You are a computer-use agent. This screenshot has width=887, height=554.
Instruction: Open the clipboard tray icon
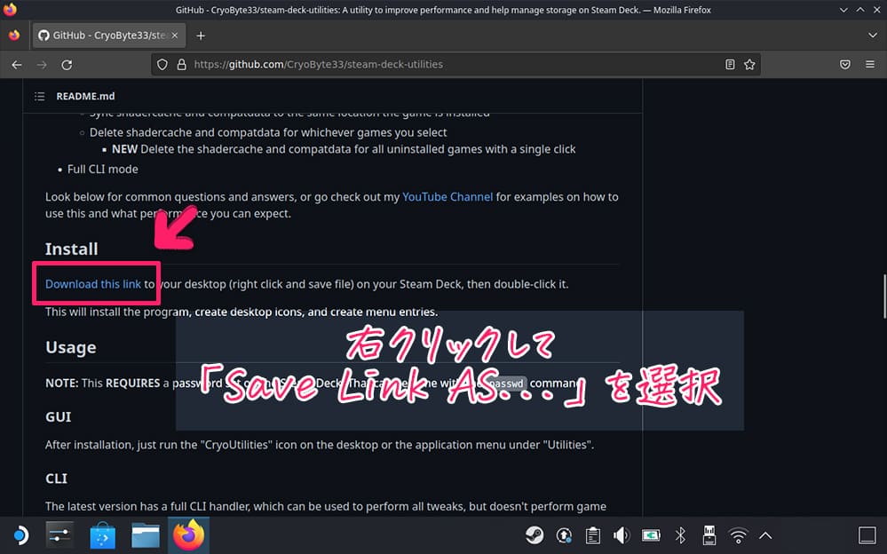[x=593, y=535]
